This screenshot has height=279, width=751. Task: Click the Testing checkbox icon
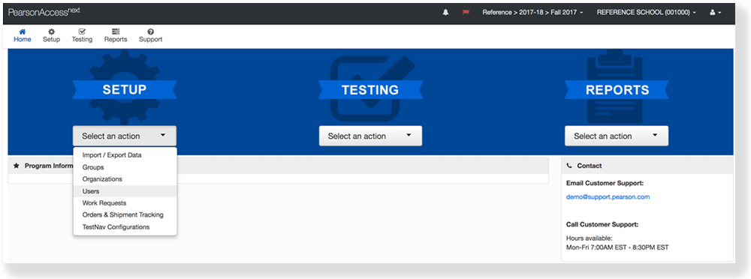[x=82, y=31]
